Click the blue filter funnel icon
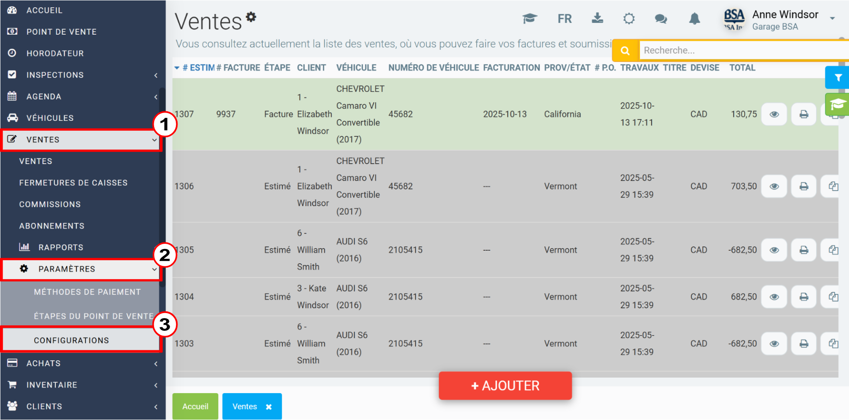 coord(838,78)
